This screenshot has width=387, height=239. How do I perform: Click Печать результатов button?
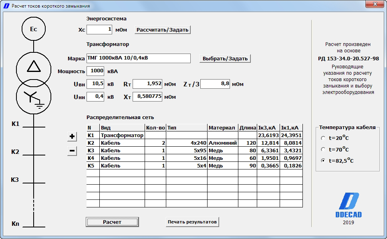click(192, 222)
